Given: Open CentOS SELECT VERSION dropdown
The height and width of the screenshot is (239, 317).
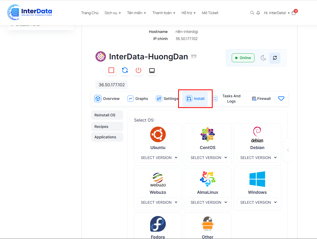Looking at the screenshot, I should tap(208, 158).
